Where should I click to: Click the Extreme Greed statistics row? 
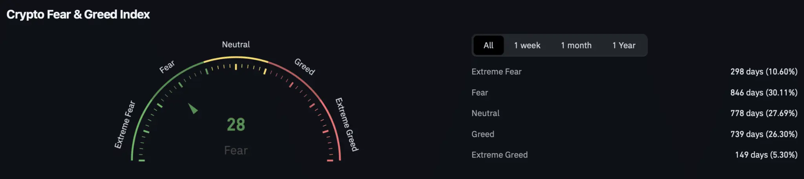(x=634, y=155)
